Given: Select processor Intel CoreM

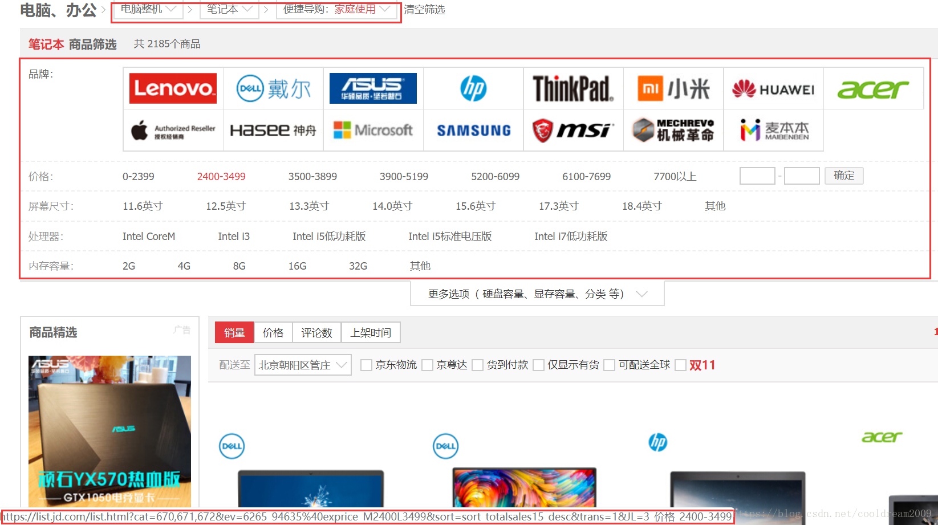Looking at the screenshot, I should coord(149,237).
